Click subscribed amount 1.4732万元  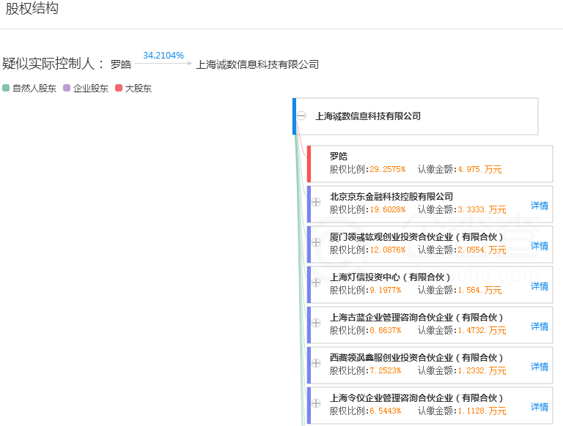coord(482,330)
